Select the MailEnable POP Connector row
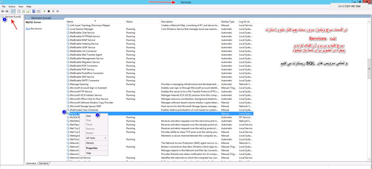The height and width of the screenshot is (169, 372). (160, 66)
